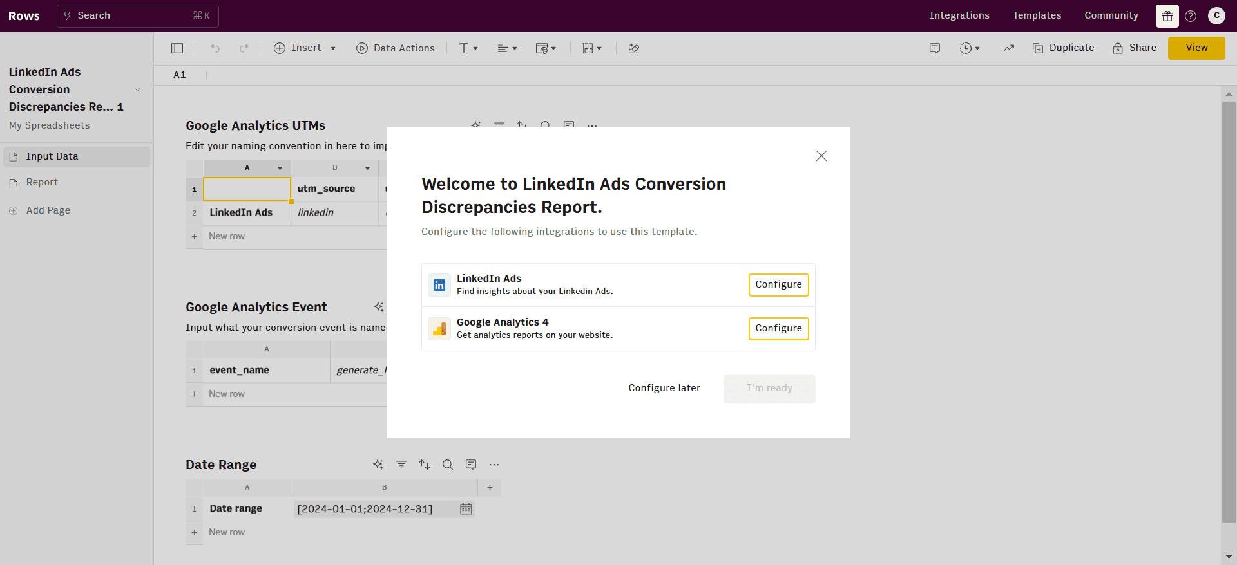Configure the LinkedIn Ads integration
The height and width of the screenshot is (565, 1237).
click(778, 284)
